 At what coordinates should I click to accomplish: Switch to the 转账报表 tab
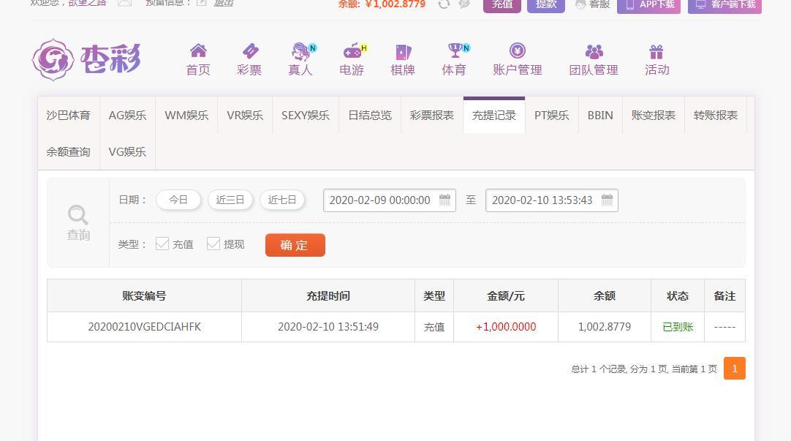(x=716, y=115)
